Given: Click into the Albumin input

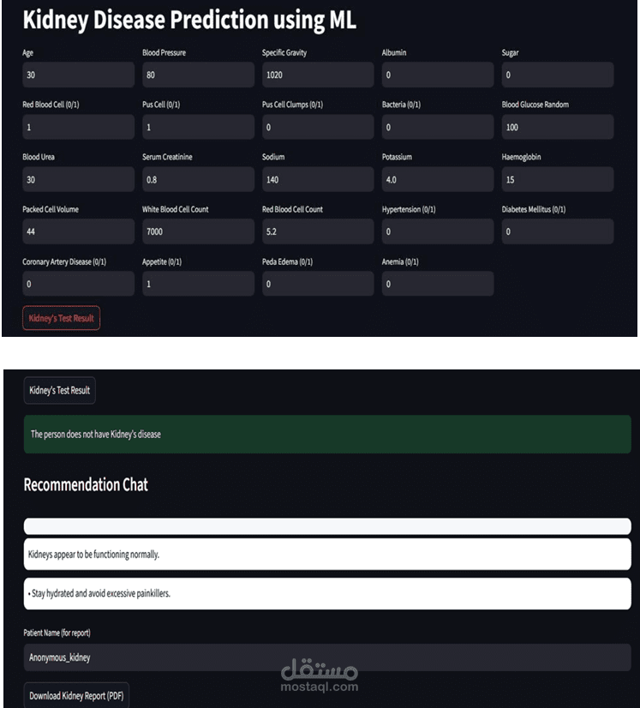Looking at the screenshot, I should (x=437, y=75).
